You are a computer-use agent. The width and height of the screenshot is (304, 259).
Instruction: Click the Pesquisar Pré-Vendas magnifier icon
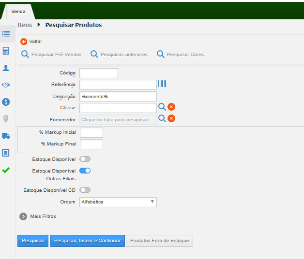(x=25, y=54)
